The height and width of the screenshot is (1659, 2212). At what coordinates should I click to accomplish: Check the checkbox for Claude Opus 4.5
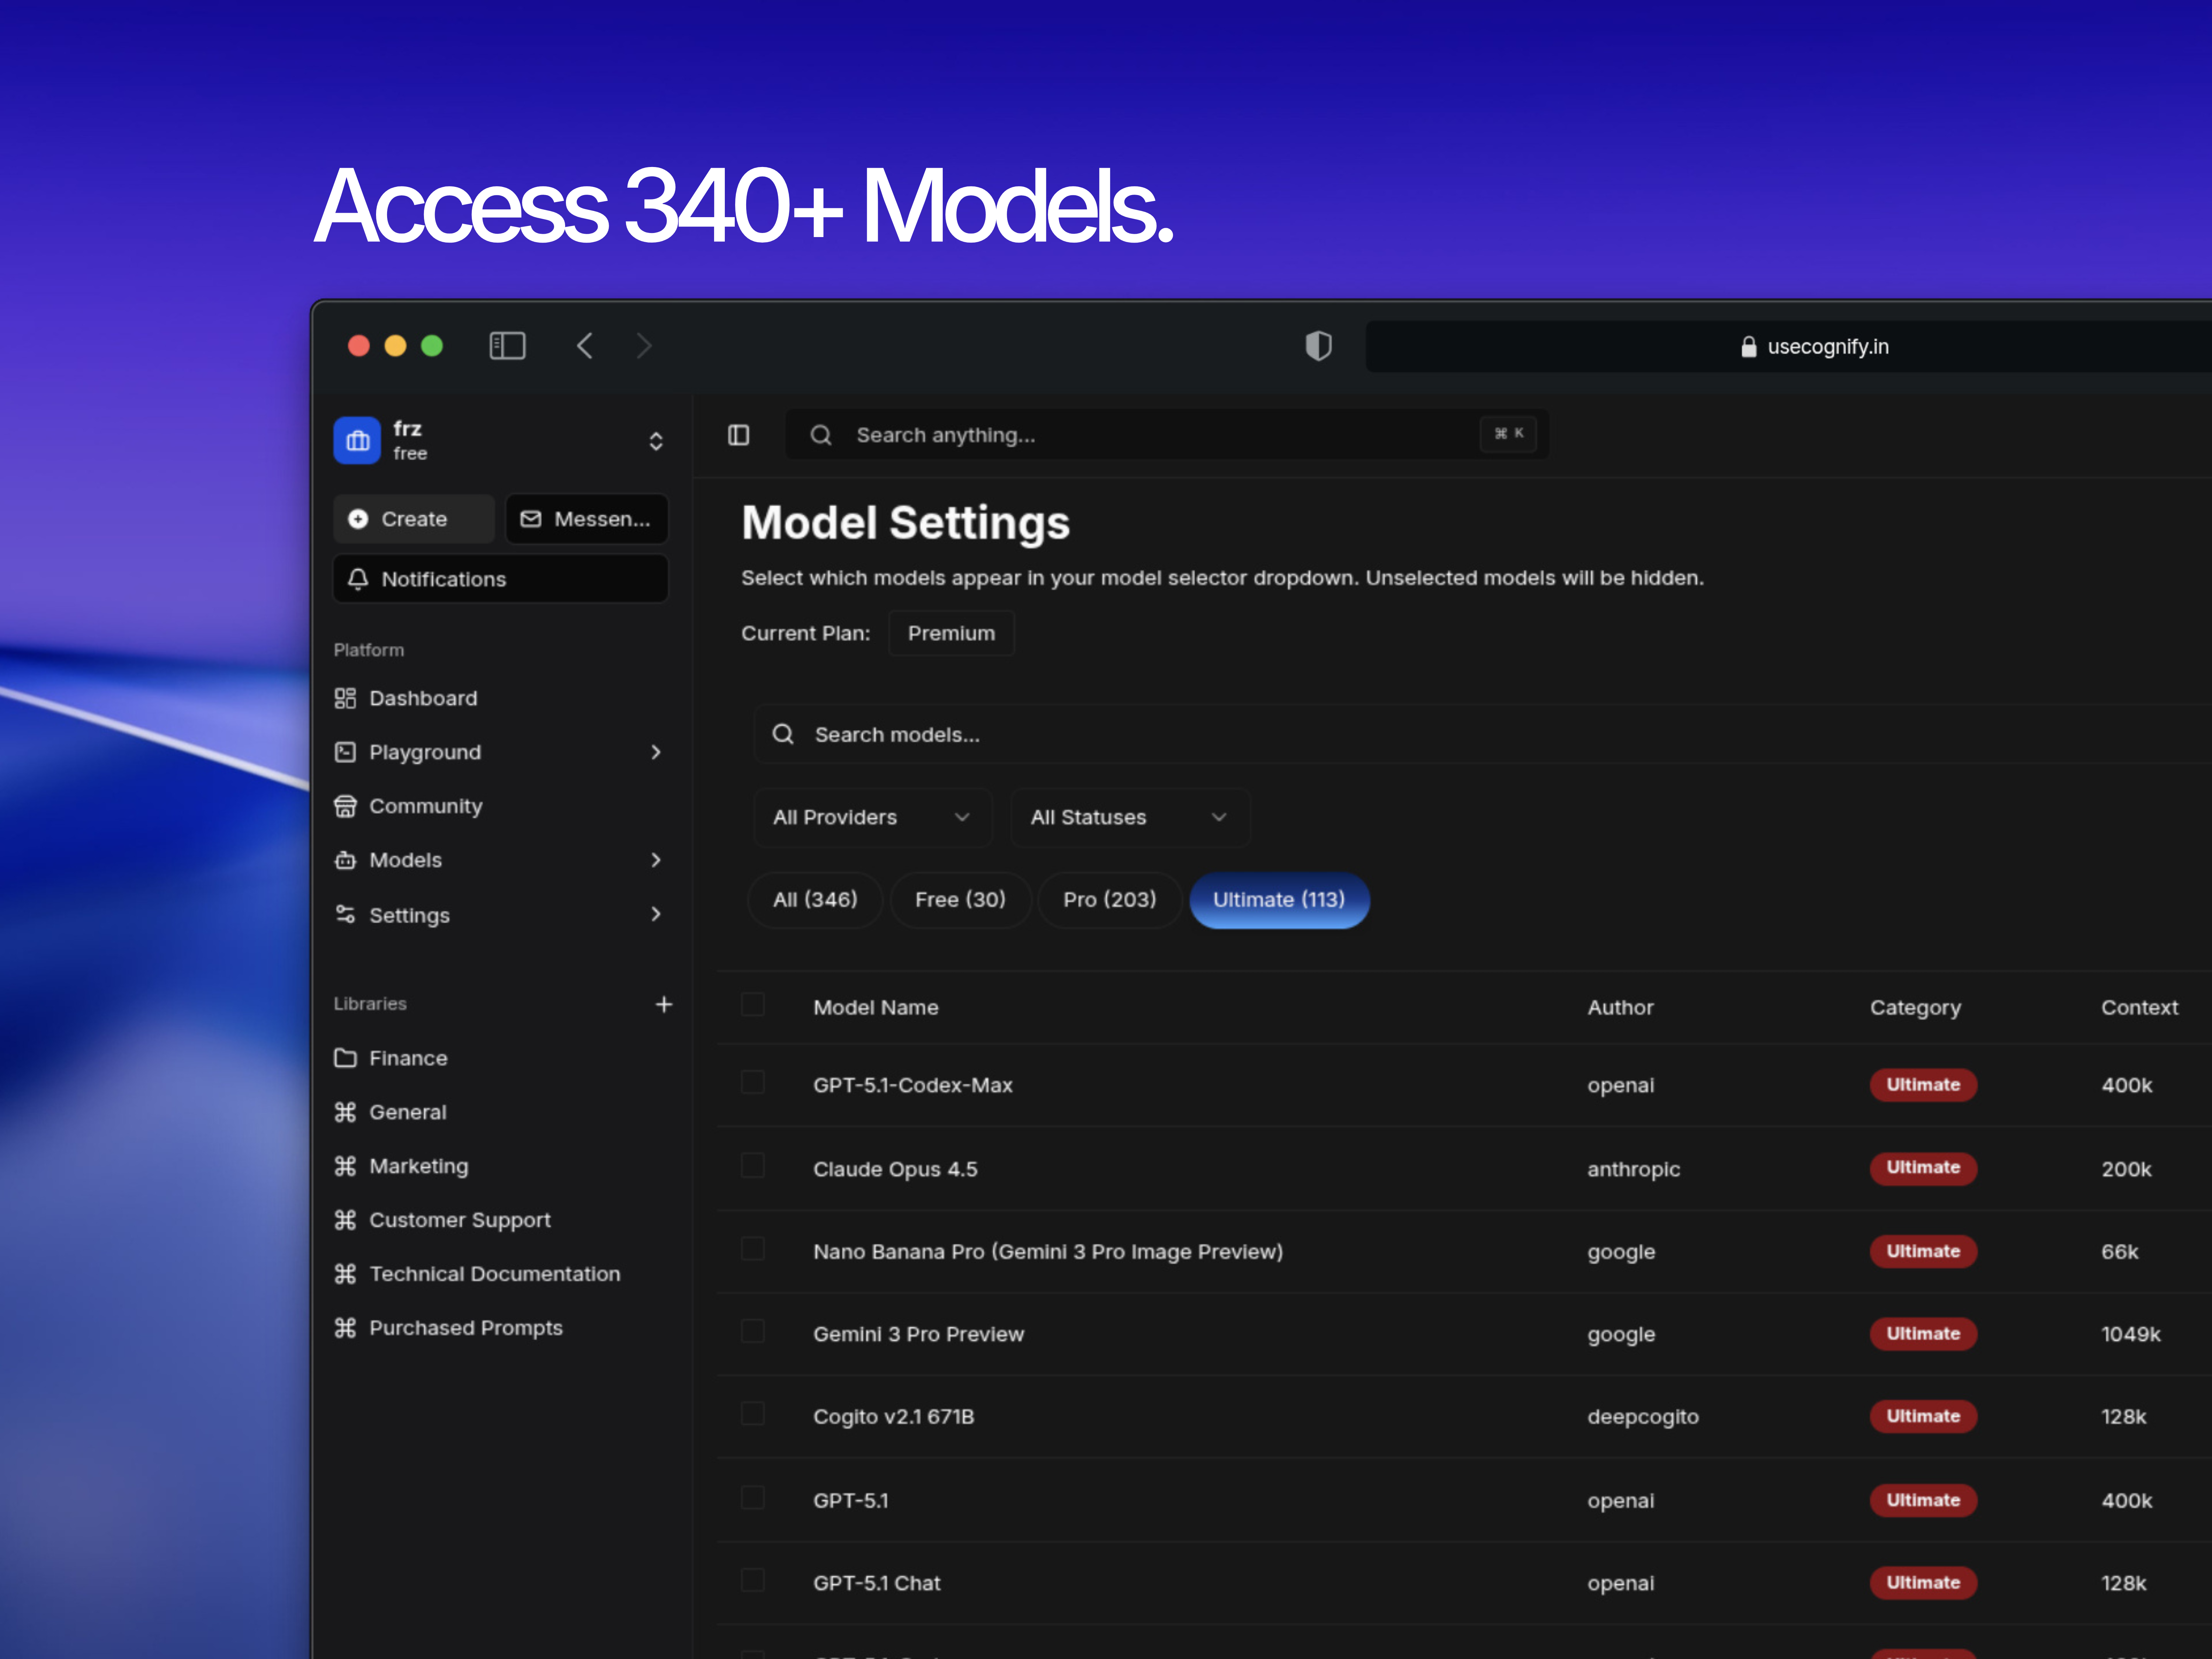752,1166
